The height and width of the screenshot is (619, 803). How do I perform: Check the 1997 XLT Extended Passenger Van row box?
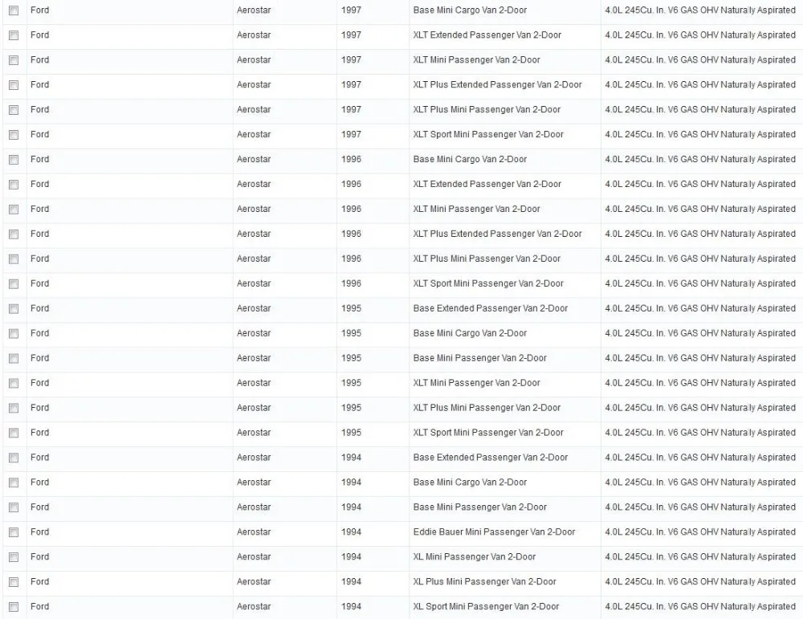click(x=14, y=35)
